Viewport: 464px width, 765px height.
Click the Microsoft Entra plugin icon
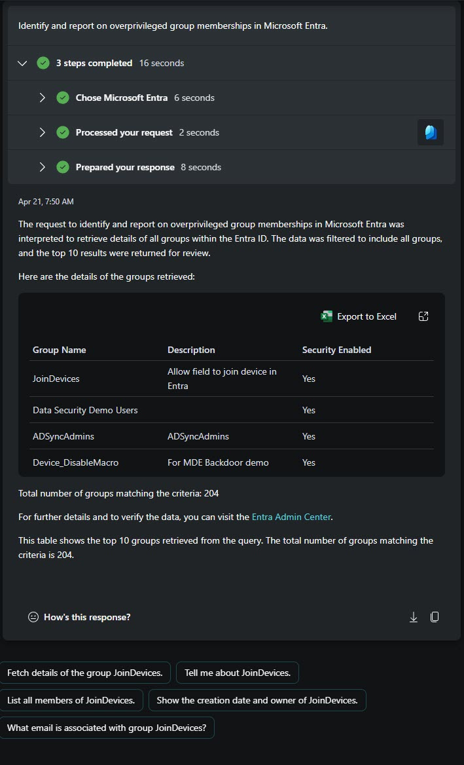pyautogui.click(x=431, y=132)
